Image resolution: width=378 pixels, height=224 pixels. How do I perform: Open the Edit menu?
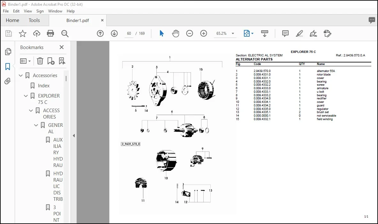tap(16, 11)
